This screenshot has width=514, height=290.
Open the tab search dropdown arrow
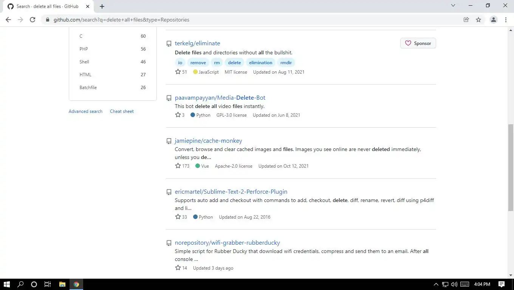click(x=453, y=6)
